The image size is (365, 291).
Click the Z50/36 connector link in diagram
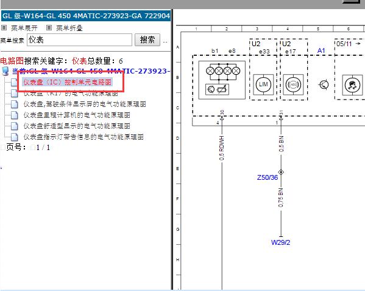coord(268,177)
